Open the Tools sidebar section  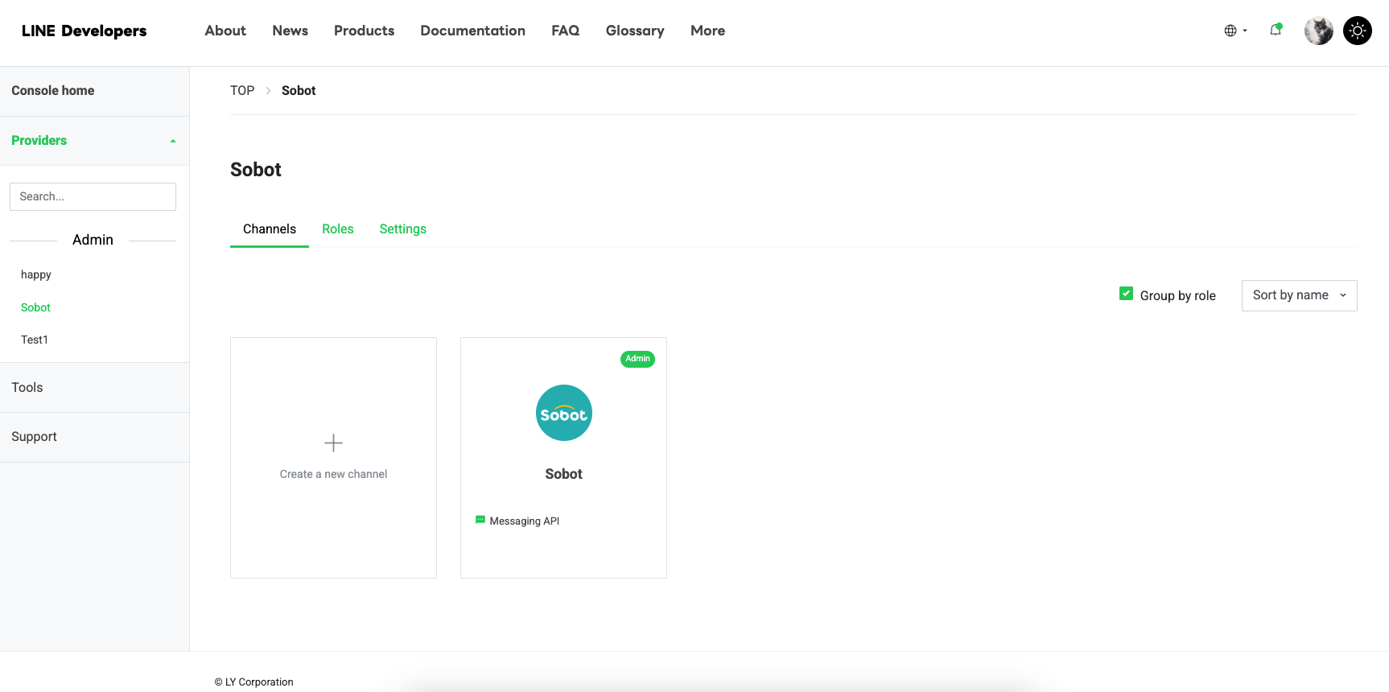coord(94,388)
